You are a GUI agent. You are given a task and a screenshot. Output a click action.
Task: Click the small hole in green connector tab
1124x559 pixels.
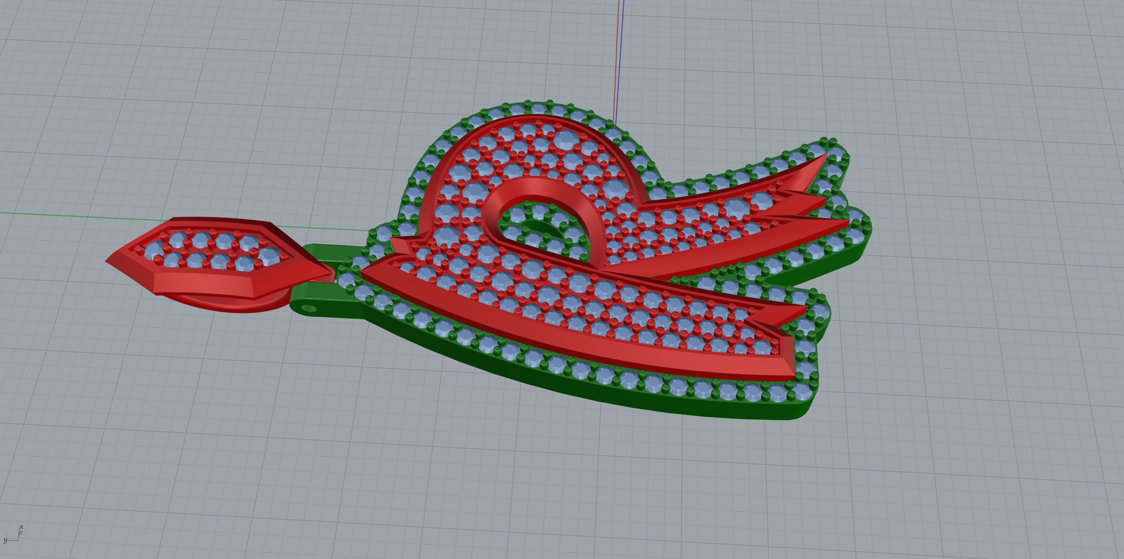[309, 308]
